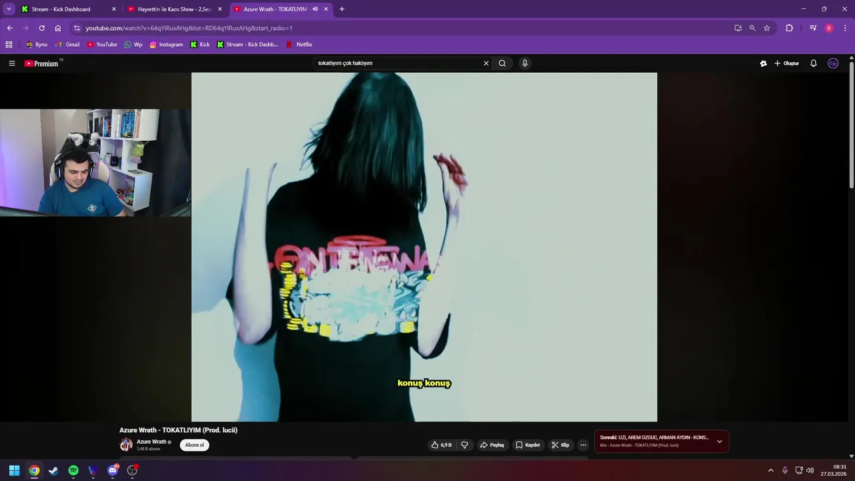Image resolution: width=855 pixels, height=481 pixels.
Task: Click the youtube.com address bar URL
Action: (189, 28)
